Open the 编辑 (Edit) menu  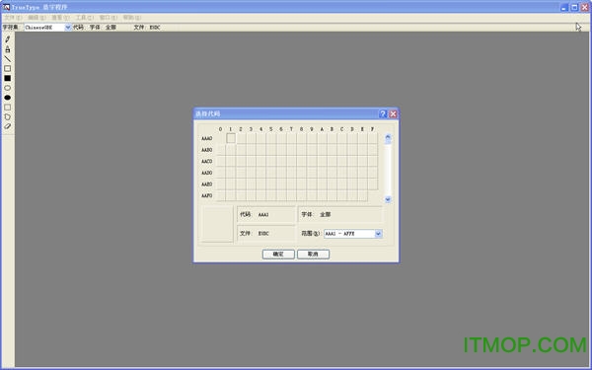[37, 18]
